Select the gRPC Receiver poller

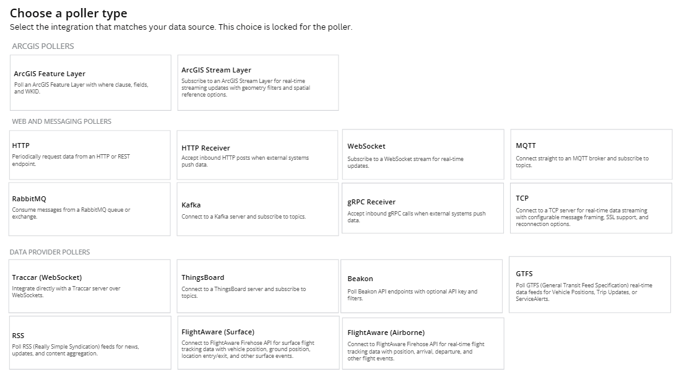point(423,208)
